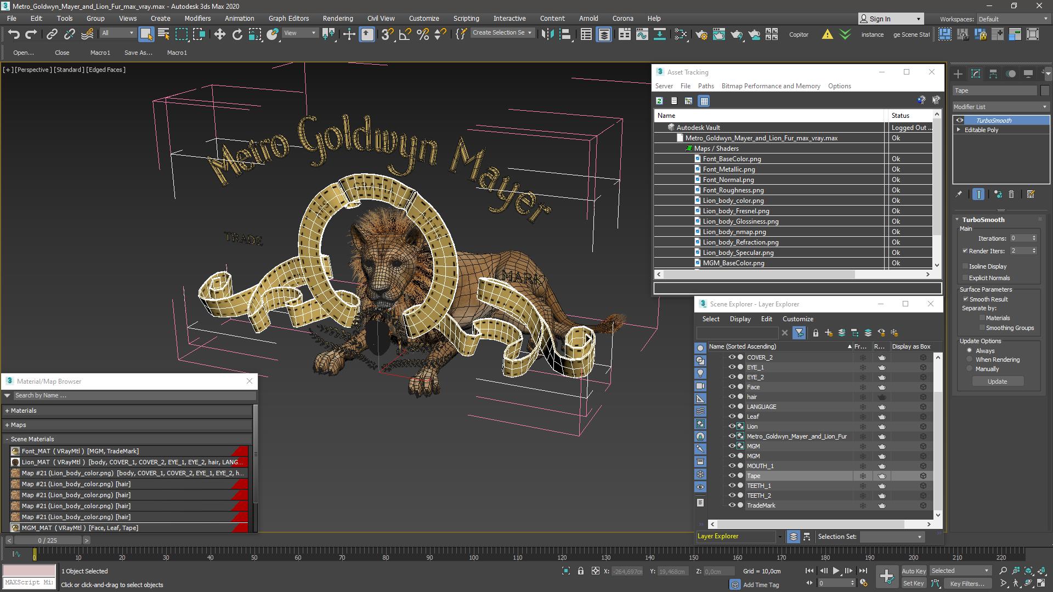Open the Material Editor icon
The width and height of the screenshot is (1053, 592).
tap(681, 35)
